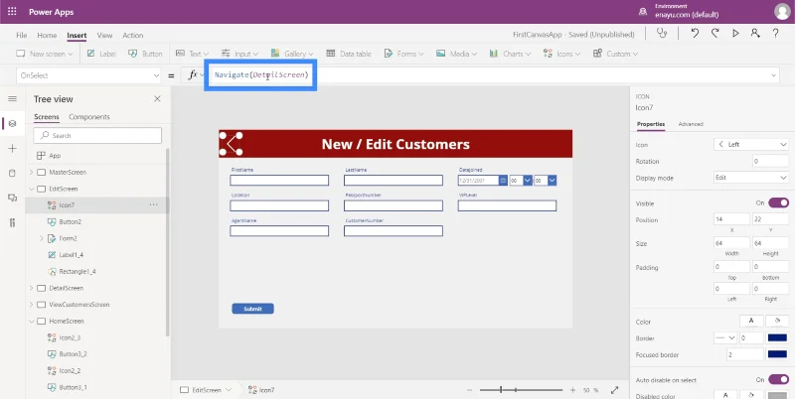Open the Text controls dropdown
The image size is (795, 399).
tap(192, 54)
